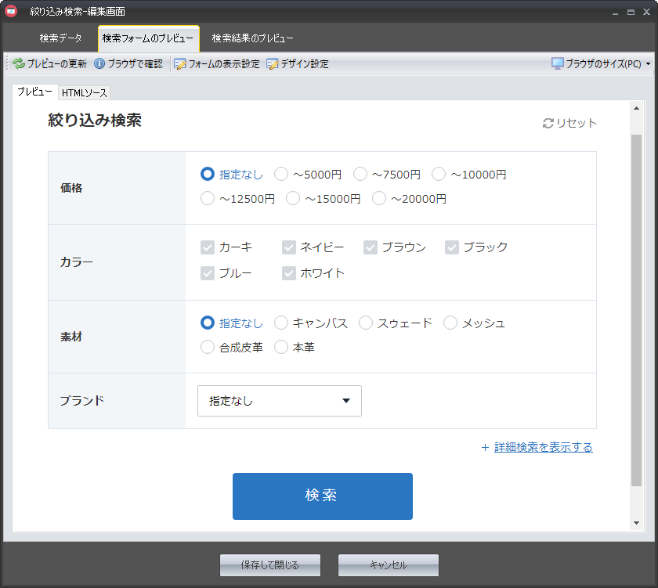658x588 pixels.
Task: Click the browser check (ブラウザで確認) icon
Action: pyautogui.click(x=99, y=64)
